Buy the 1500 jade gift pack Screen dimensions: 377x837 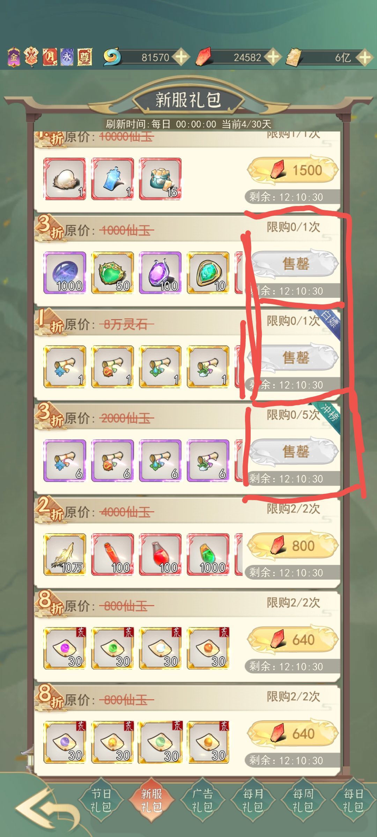(293, 170)
